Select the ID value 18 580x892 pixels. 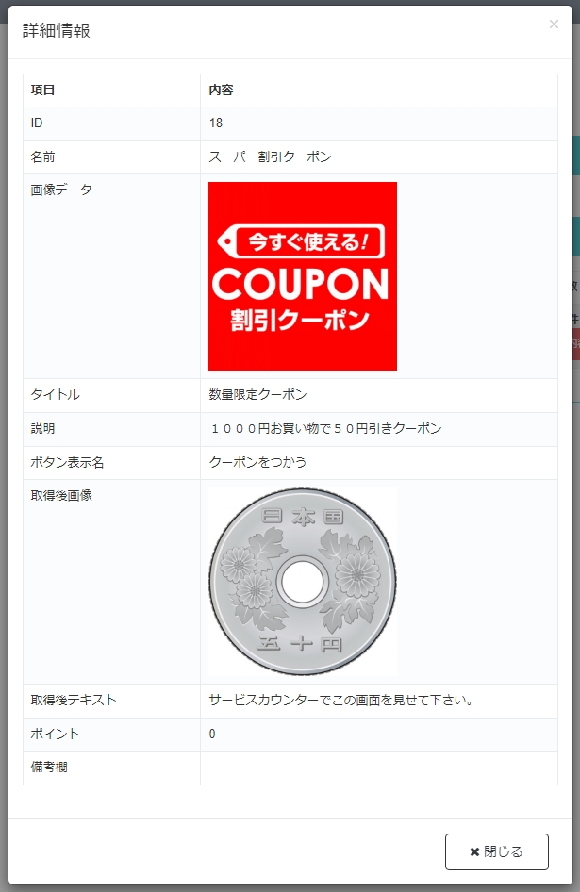216,123
